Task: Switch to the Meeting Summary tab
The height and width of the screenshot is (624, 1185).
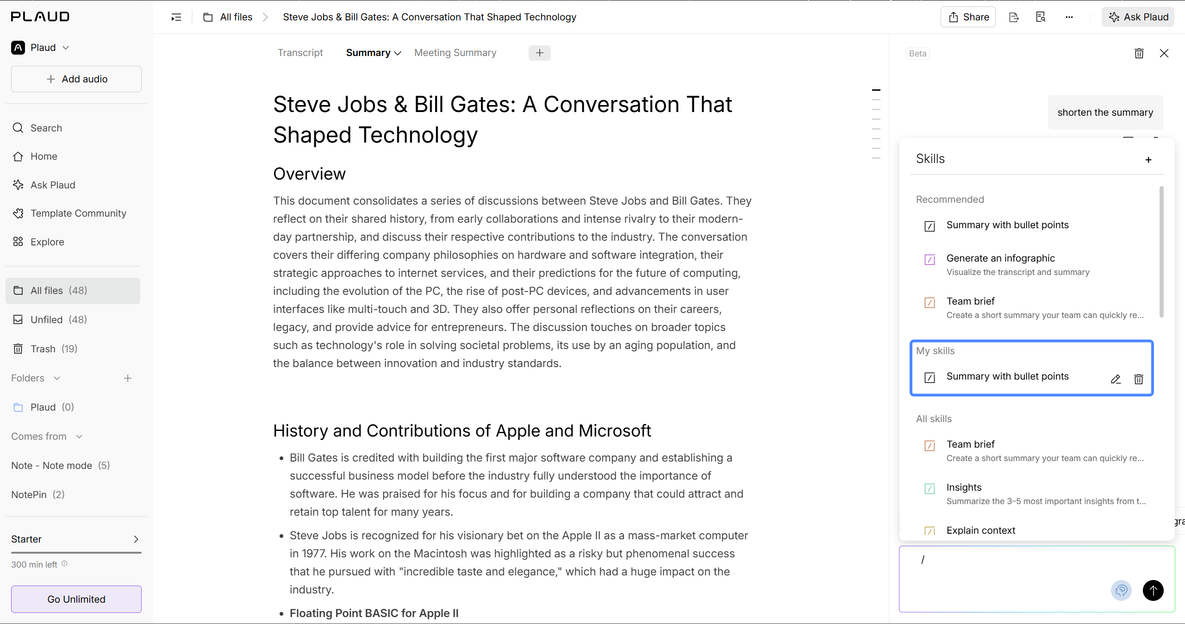Action: click(x=455, y=53)
